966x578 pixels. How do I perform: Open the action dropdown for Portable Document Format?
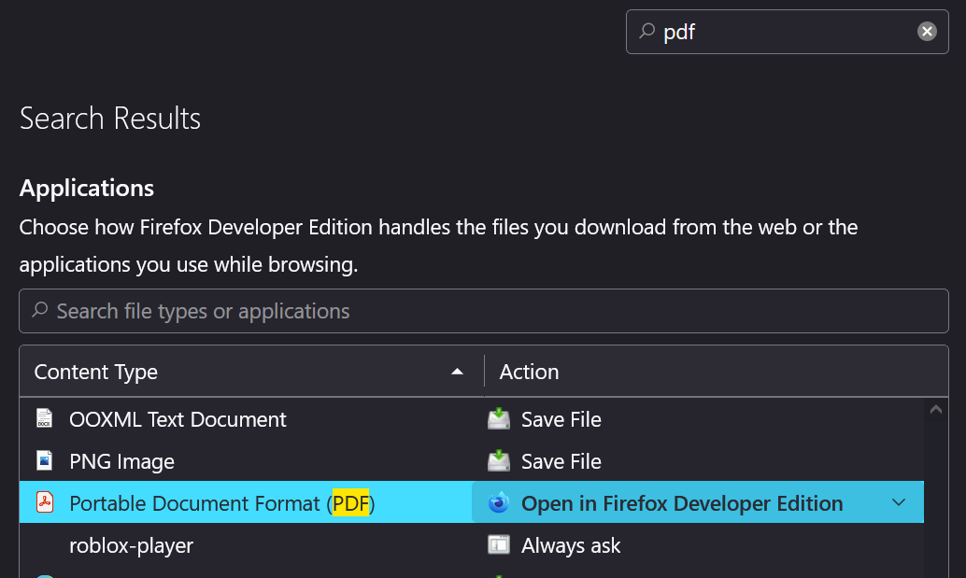pyautogui.click(x=899, y=502)
